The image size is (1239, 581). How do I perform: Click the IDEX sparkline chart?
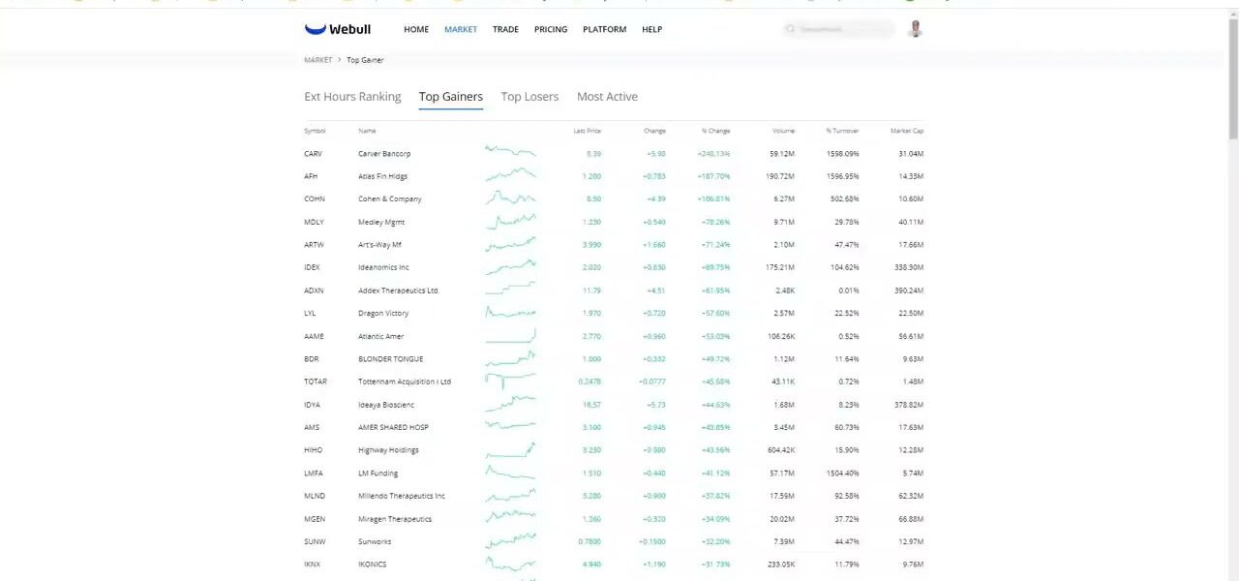[x=510, y=267]
